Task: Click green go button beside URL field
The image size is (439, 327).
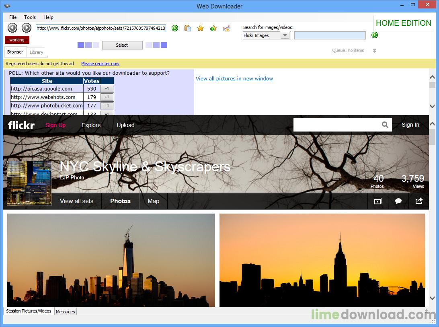Action: (x=175, y=28)
